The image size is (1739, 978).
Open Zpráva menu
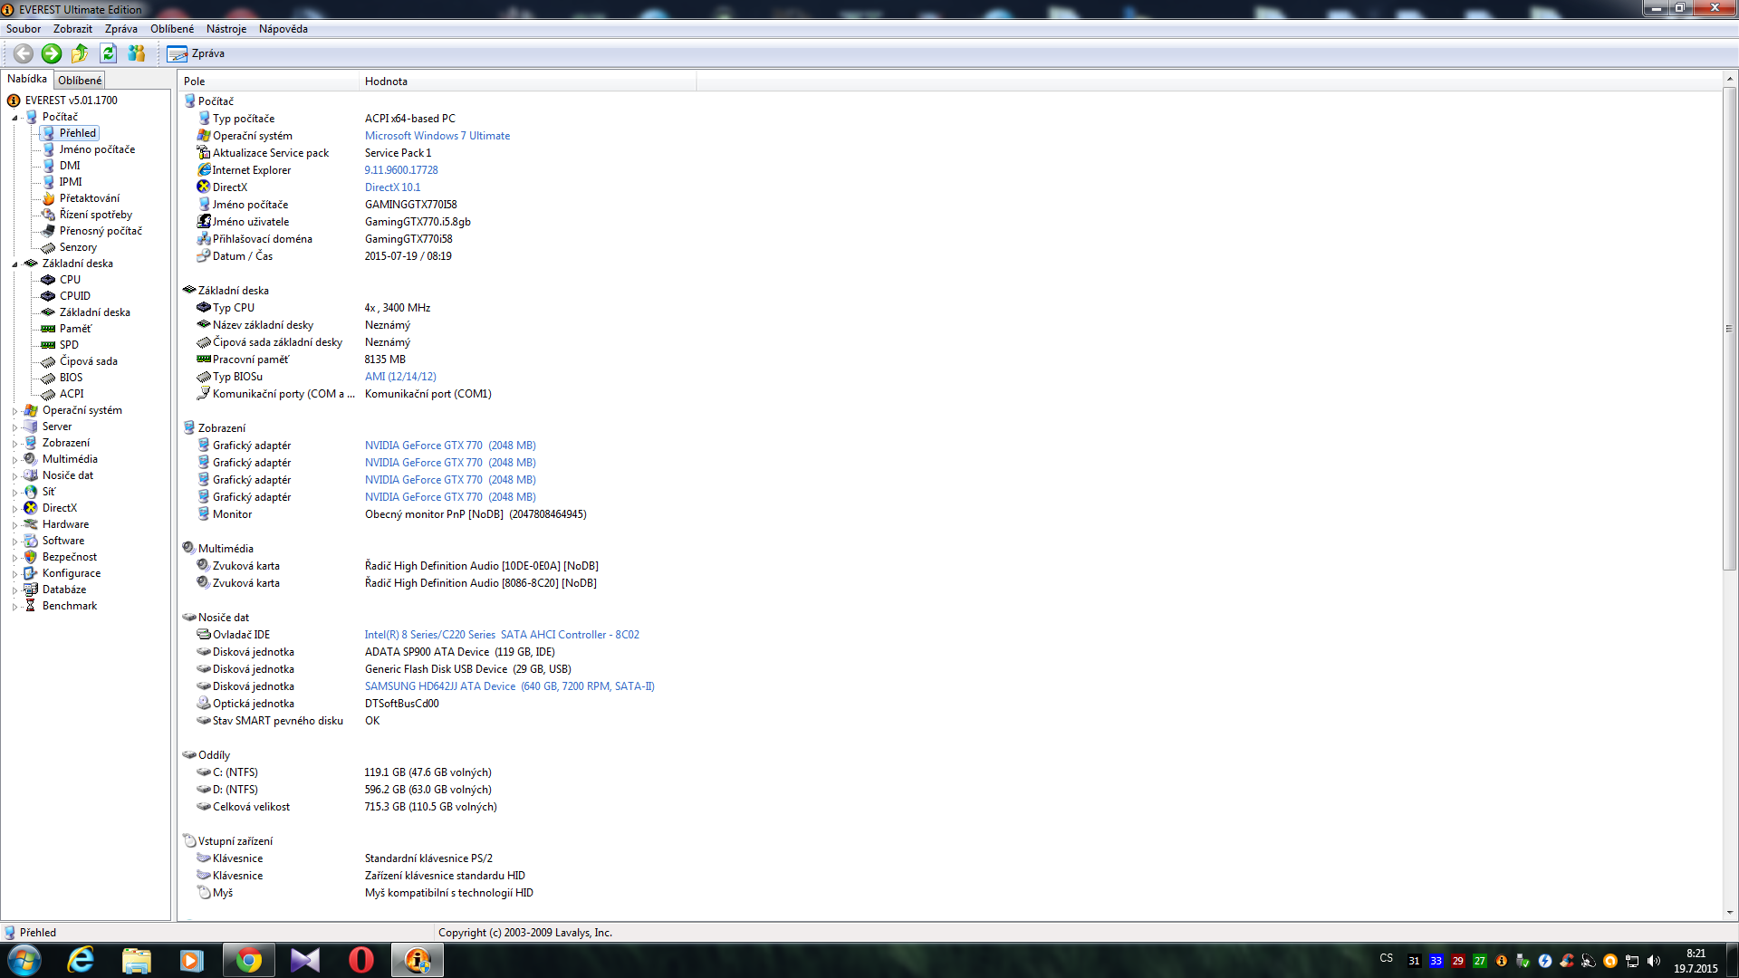(121, 29)
